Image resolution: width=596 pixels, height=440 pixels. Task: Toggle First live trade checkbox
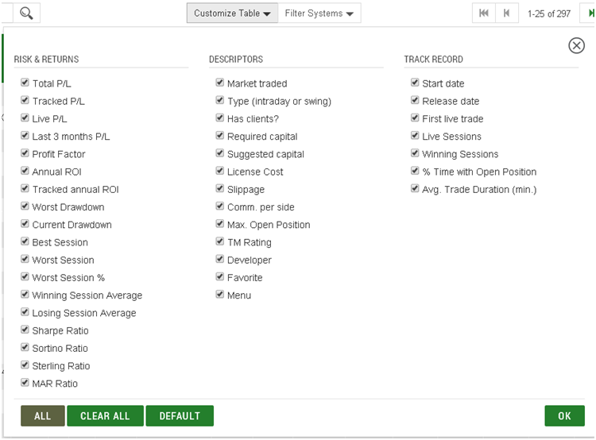(415, 118)
